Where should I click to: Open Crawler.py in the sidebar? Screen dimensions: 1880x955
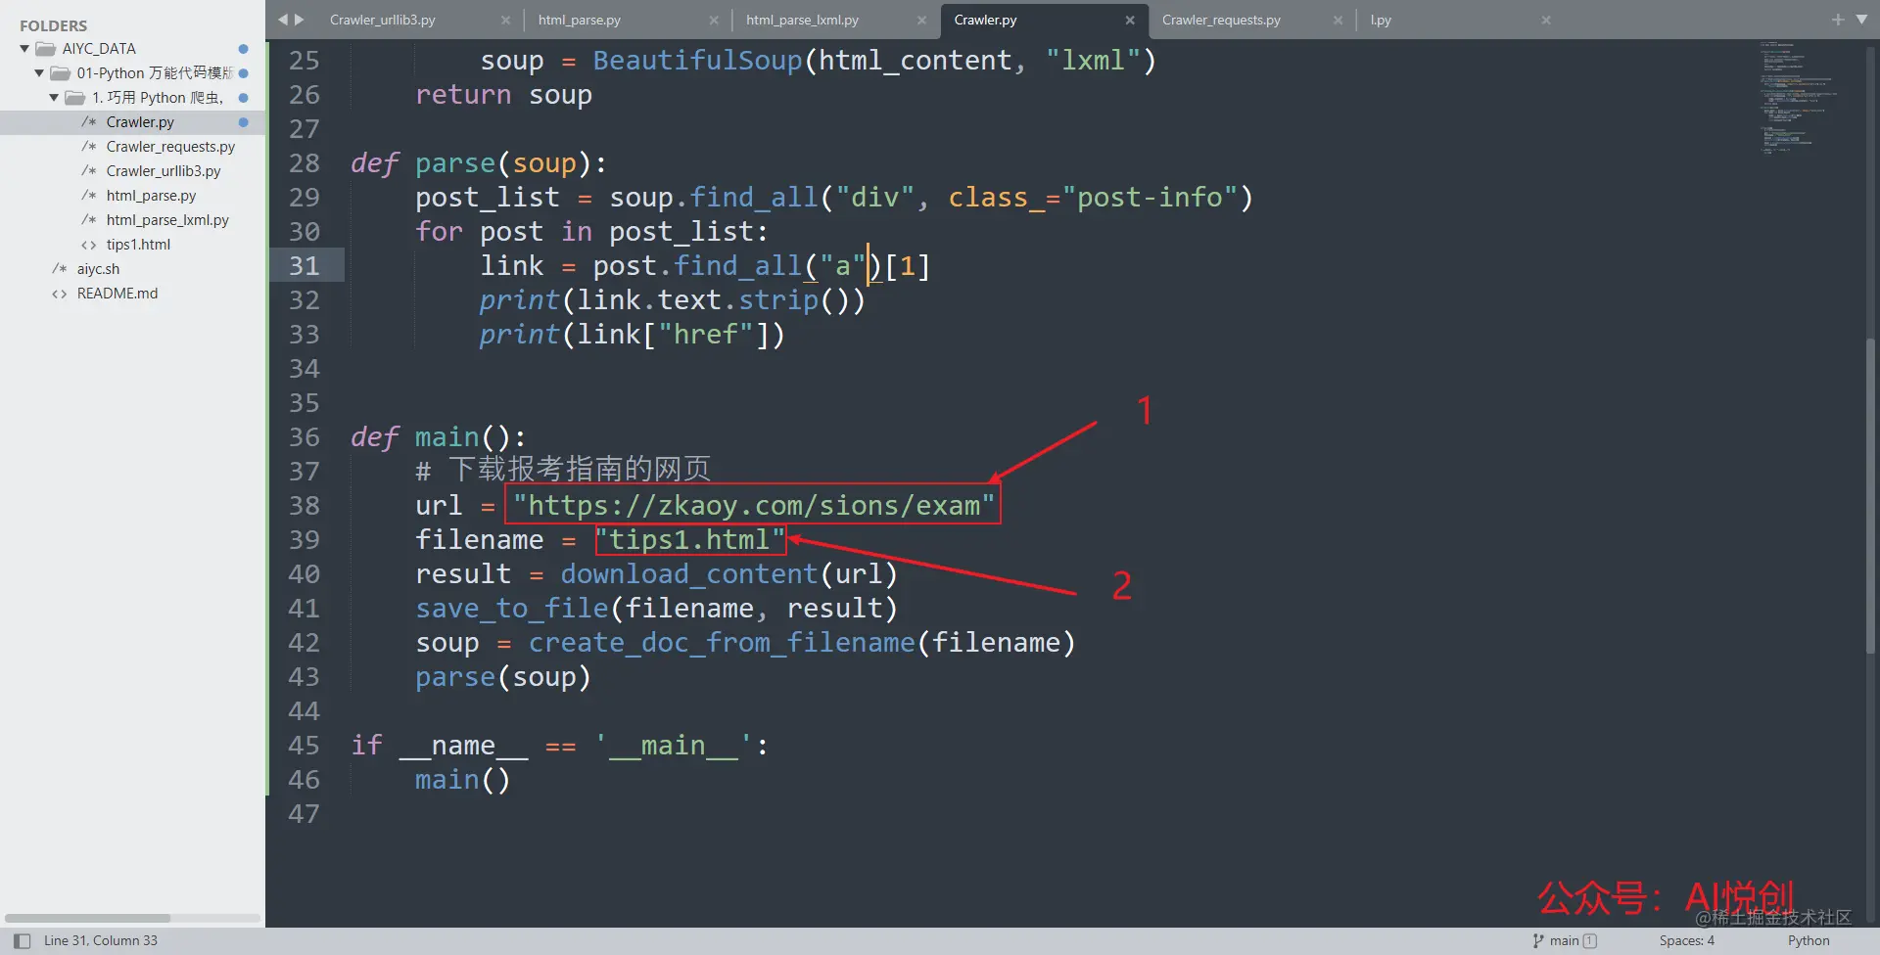coord(140,122)
